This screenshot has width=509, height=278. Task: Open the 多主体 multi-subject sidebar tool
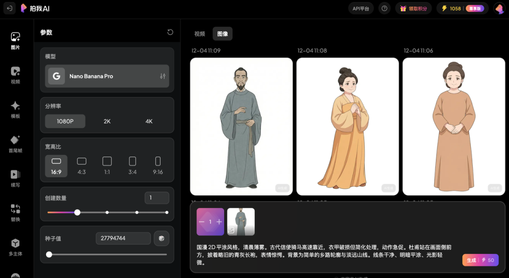click(x=15, y=247)
